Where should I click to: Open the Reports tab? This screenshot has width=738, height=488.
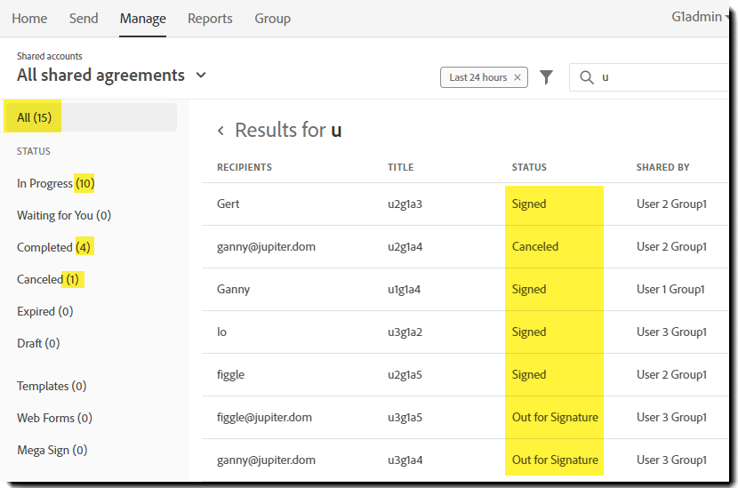pos(210,18)
